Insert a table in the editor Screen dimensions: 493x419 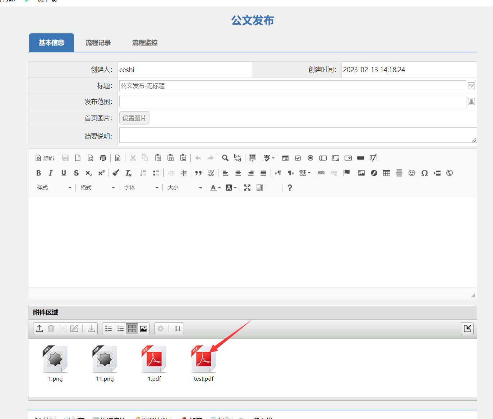(x=387, y=173)
